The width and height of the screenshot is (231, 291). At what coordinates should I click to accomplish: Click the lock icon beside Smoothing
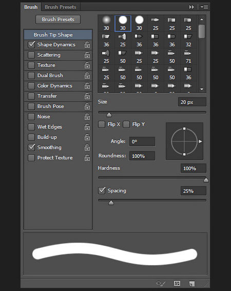coord(87,148)
